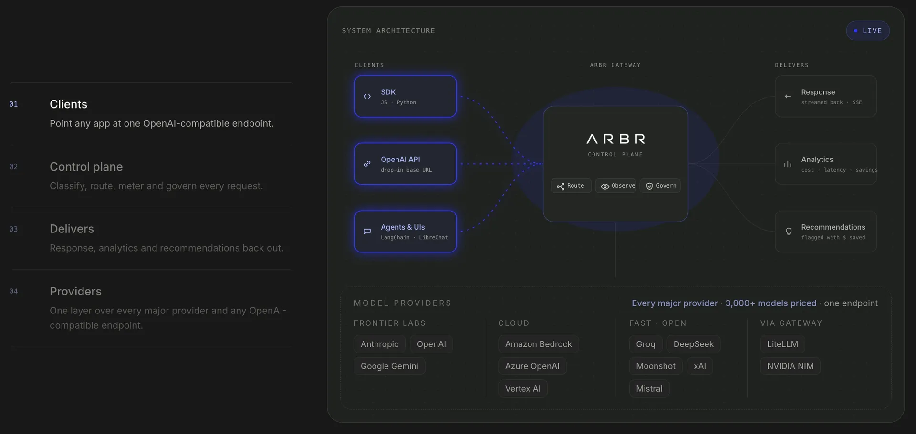Click the ARBR GATEWAY label
916x434 pixels.
pos(615,65)
